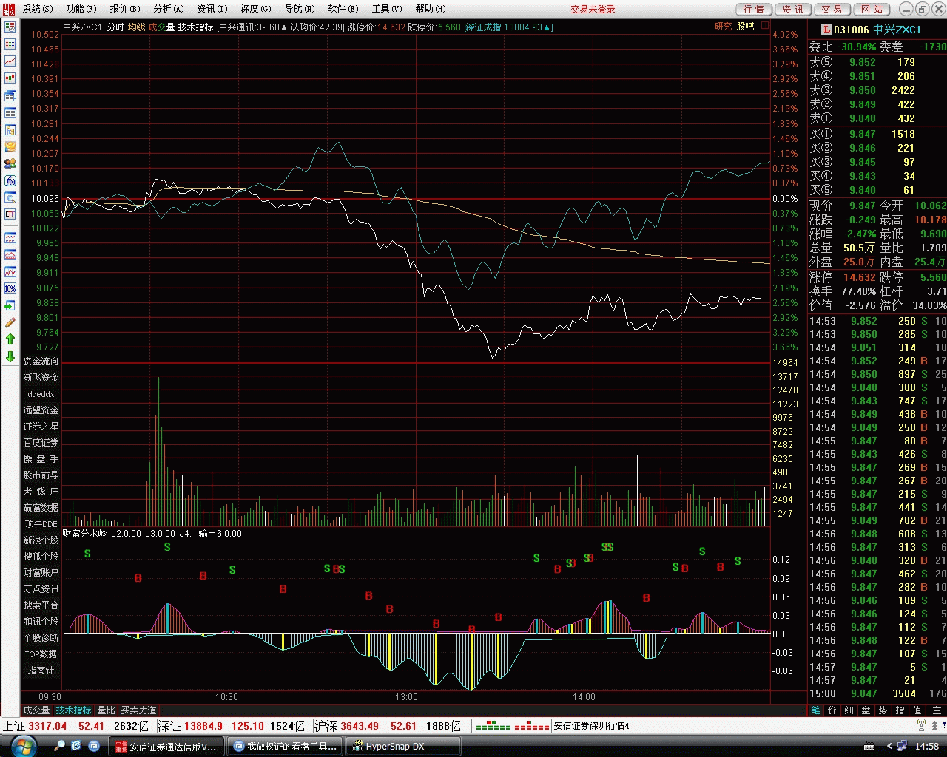This screenshot has height=757, width=947.
Task: Click the 深证 index value 13884.9 in status bar
Action: click(x=203, y=726)
